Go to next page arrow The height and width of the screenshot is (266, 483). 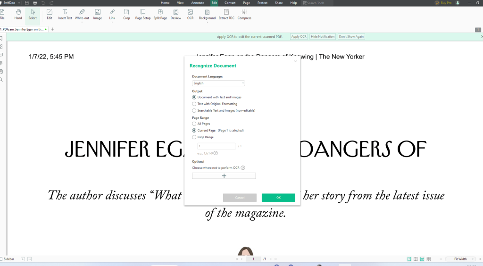(271, 259)
